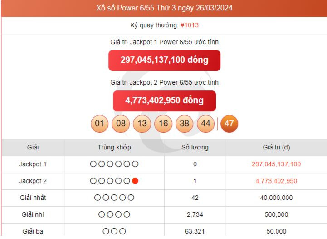Click the Jackpot 2 red value in table
The width and height of the screenshot is (327, 239).
click(x=276, y=181)
